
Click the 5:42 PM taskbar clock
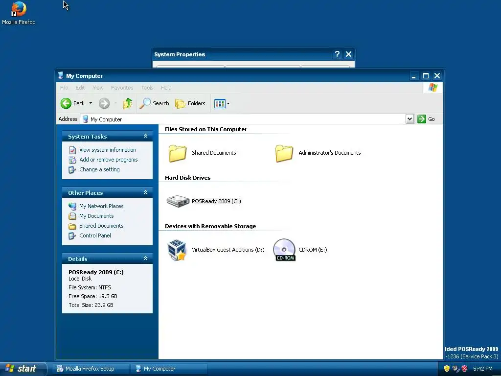click(x=483, y=369)
